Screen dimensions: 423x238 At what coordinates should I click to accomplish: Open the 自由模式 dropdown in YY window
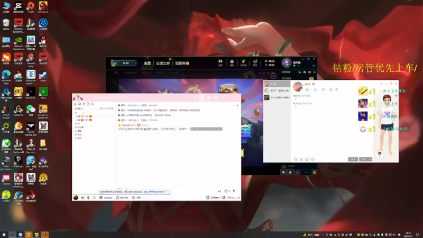(79, 108)
